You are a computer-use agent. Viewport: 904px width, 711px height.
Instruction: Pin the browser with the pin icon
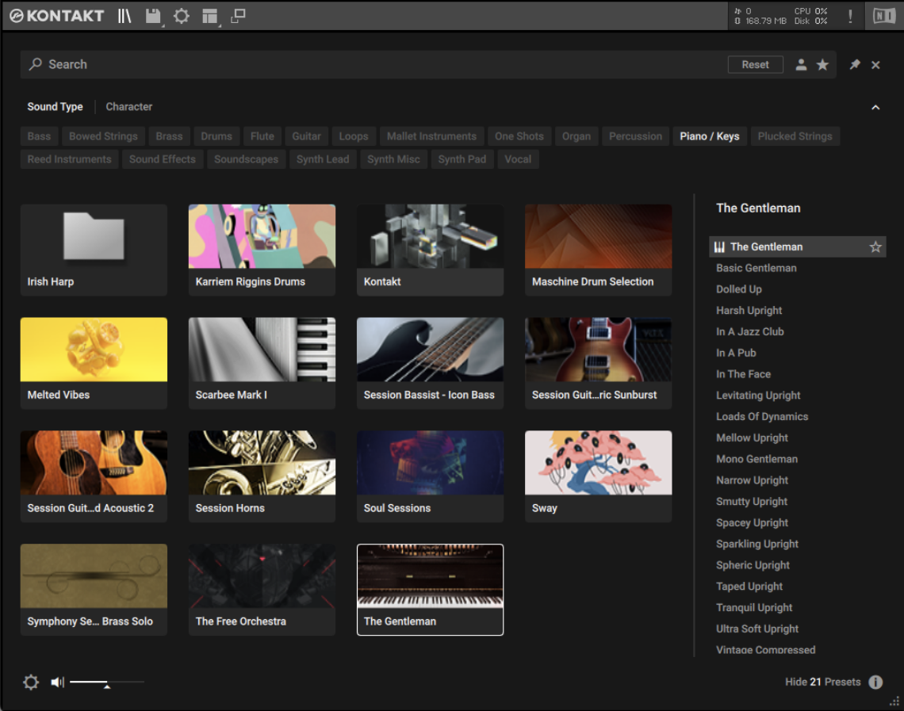pos(855,65)
